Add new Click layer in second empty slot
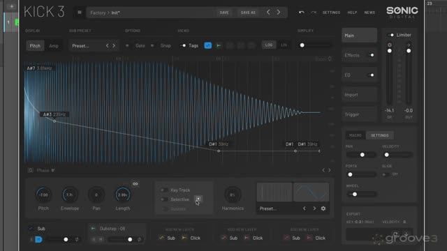Image resolution: width=447 pixels, height=251 pixels. (x=254, y=238)
